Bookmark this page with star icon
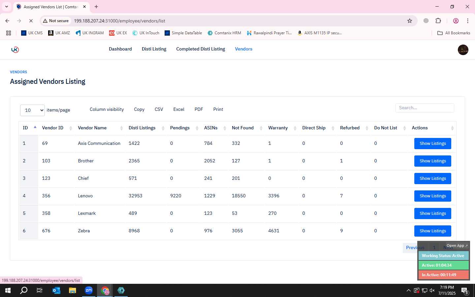475x297 pixels. click(410, 21)
